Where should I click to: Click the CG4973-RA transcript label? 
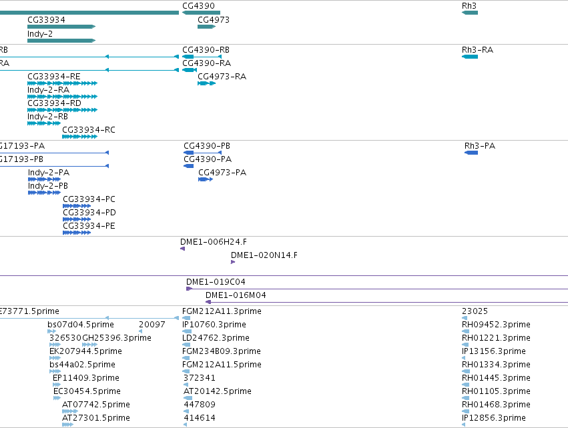click(x=222, y=77)
